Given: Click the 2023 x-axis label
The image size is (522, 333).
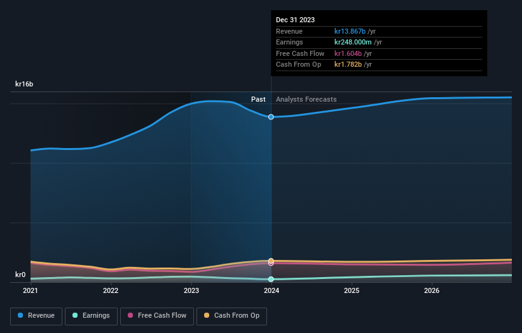Looking at the screenshot, I should [x=191, y=290].
